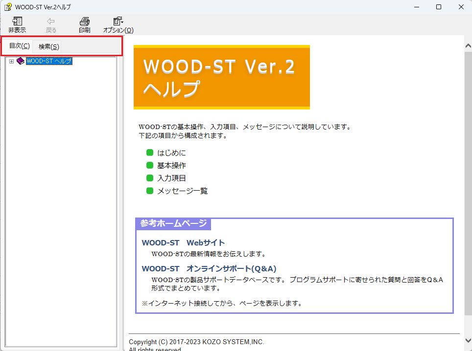This screenshot has height=351, width=472.
Task: Maximize the help window
Action: pos(439,7)
